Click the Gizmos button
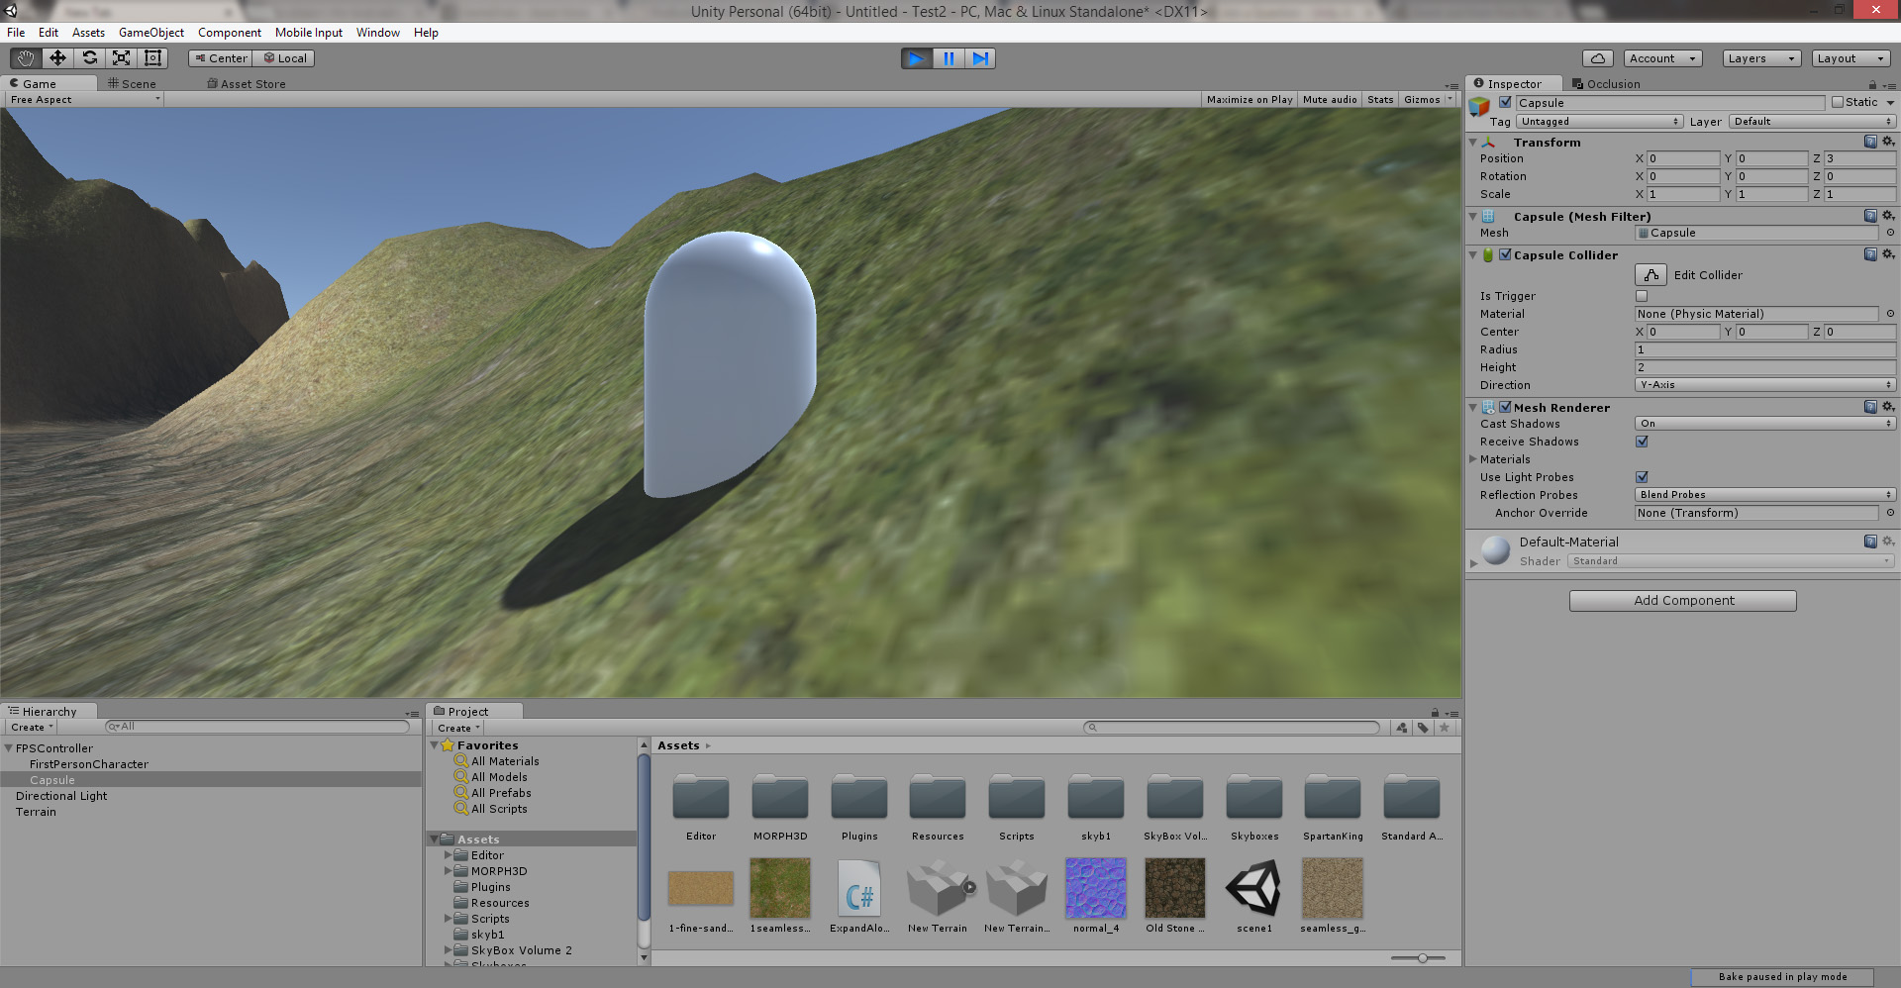Image resolution: width=1901 pixels, height=988 pixels. point(1422,100)
